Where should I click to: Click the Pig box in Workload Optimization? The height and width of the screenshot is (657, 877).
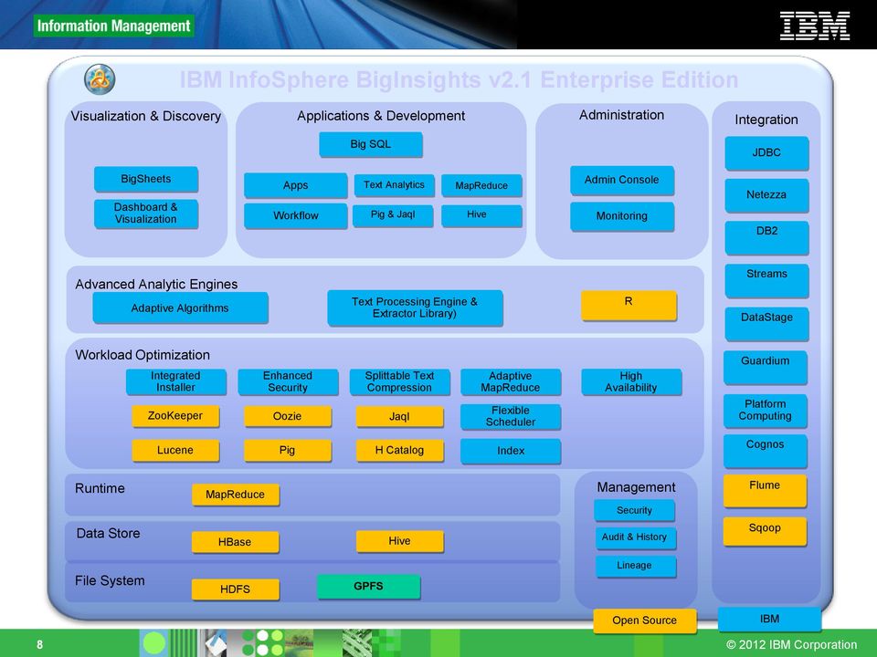[x=288, y=450]
